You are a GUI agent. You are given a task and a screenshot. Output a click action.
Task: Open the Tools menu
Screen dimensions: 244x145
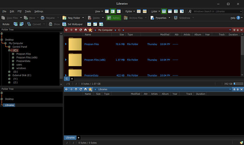[28, 11]
